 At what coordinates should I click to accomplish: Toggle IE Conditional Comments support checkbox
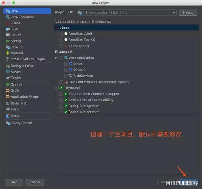(x=61, y=94)
